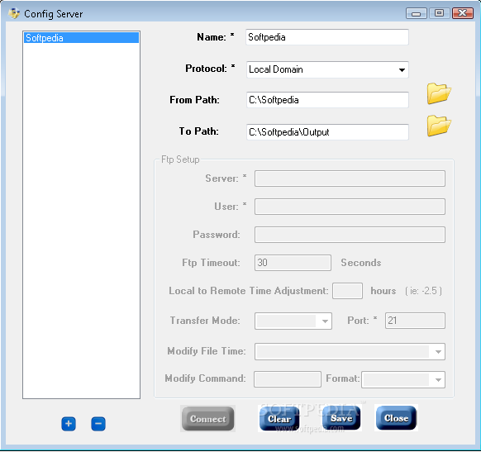Click the Connect button

pos(208,419)
